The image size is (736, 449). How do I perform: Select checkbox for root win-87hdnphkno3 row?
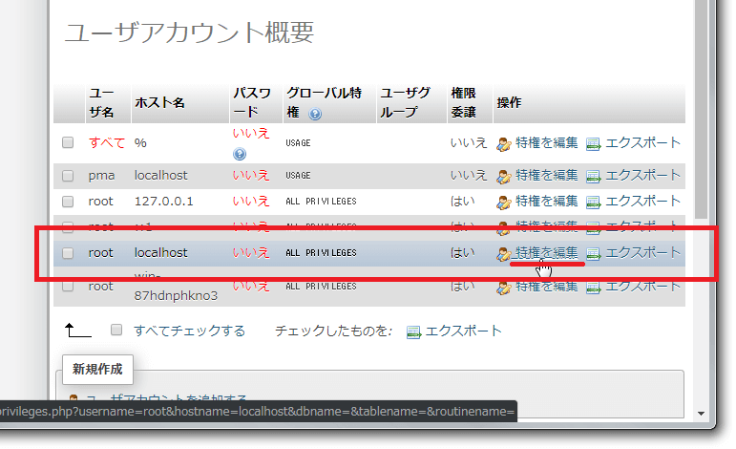click(x=68, y=286)
